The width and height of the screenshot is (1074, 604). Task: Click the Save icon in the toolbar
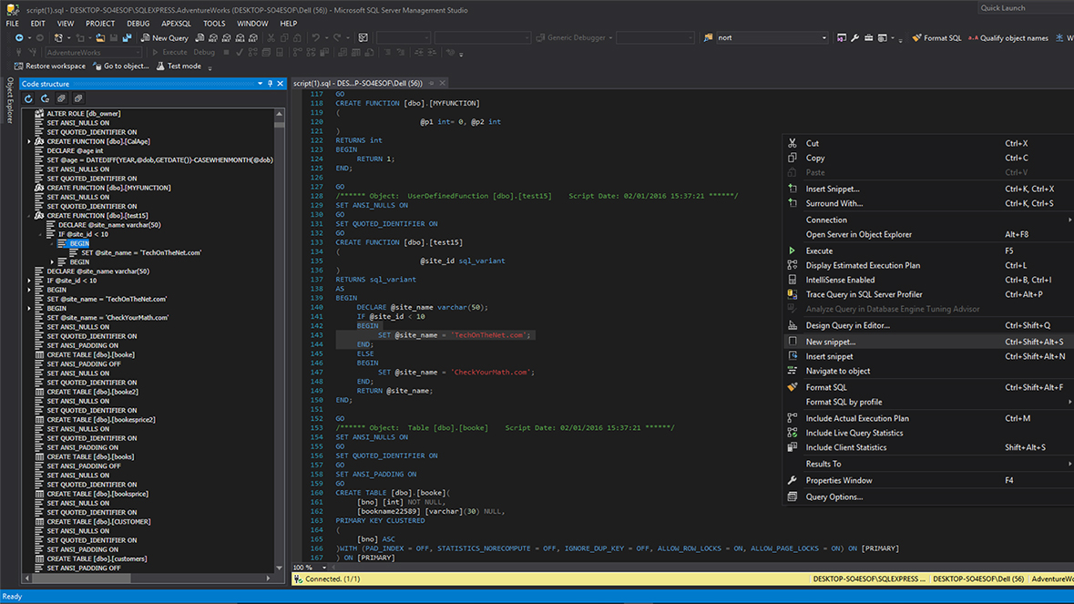[112, 37]
